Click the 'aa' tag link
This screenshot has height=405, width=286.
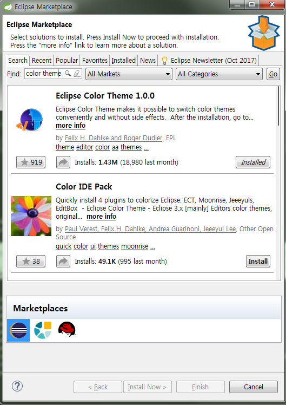coord(115,147)
